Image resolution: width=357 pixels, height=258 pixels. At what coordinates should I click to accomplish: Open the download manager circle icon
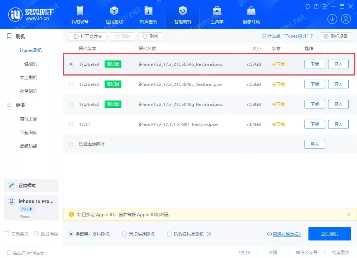332,19
